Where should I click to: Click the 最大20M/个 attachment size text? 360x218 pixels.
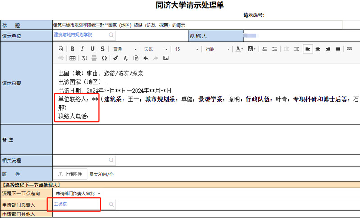(101, 175)
